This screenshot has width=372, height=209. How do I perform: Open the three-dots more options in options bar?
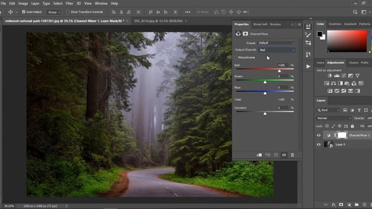pos(187,12)
